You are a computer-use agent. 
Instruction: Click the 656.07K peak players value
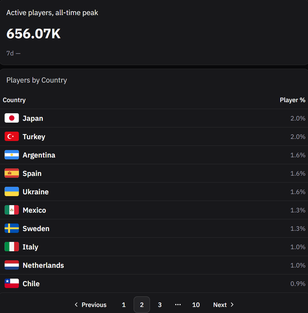33,34
